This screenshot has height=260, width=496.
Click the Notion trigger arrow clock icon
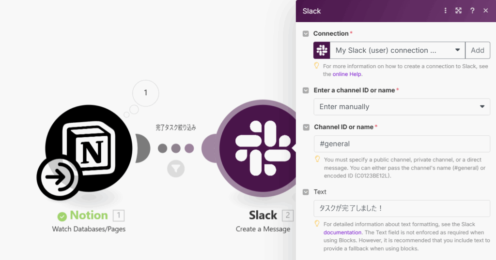(58, 177)
